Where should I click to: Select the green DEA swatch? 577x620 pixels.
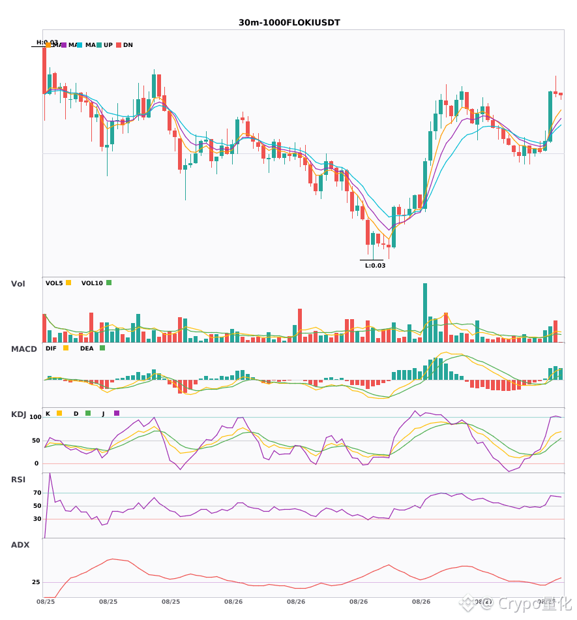(x=102, y=348)
